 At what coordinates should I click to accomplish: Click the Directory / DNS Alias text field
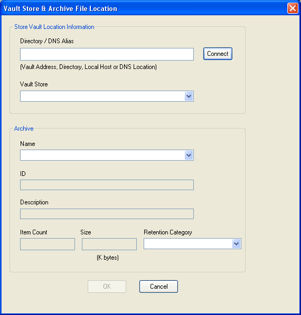[x=107, y=54]
